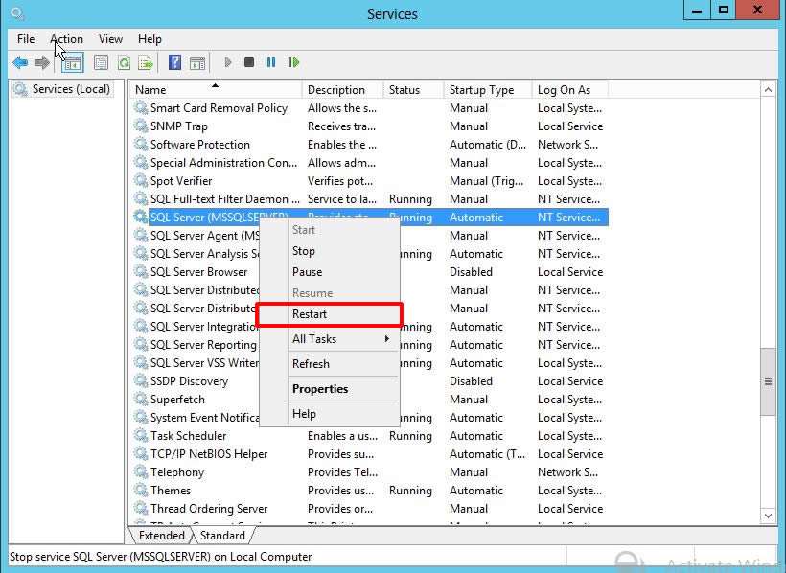Select Restart in the context menu
The image size is (786, 573).
(x=310, y=314)
